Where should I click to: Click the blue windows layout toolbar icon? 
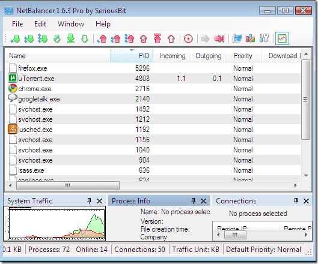[x=237, y=38]
